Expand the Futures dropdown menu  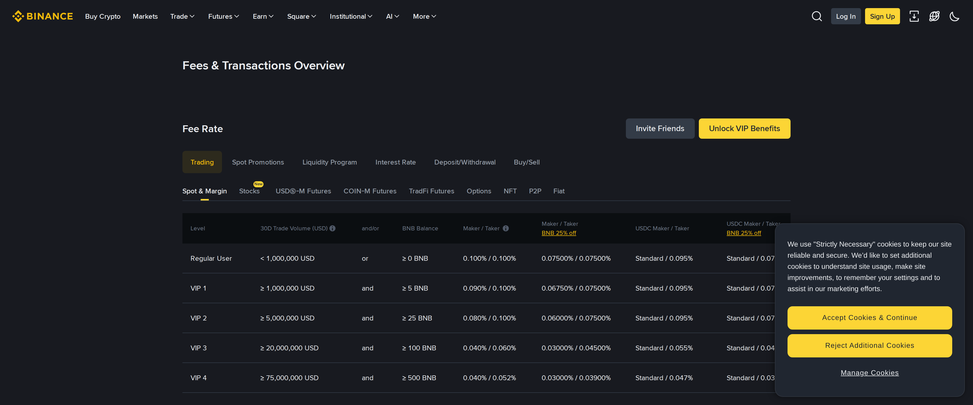pyautogui.click(x=223, y=16)
